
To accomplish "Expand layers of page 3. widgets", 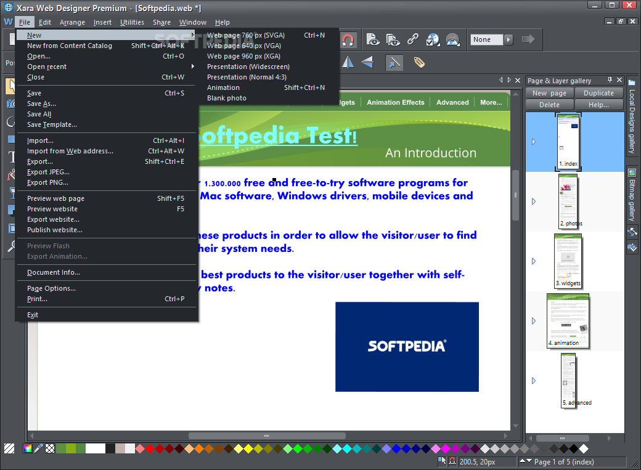I will tap(534, 261).
